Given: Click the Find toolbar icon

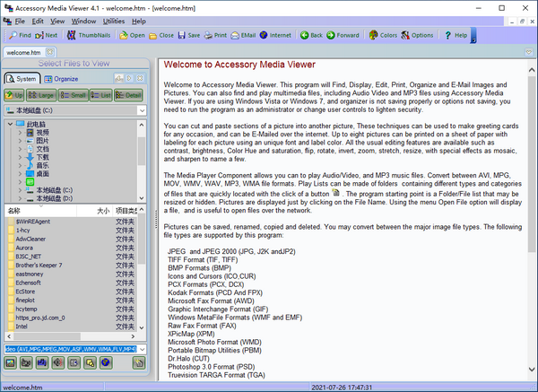Looking at the screenshot, I should [x=20, y=35].
